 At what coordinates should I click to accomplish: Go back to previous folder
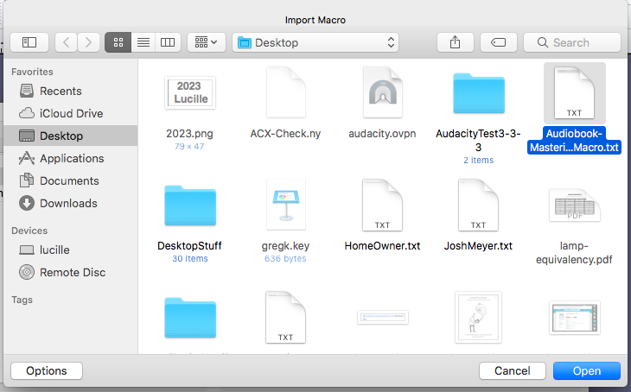pos(67,42)
